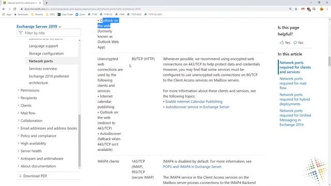Viewport: 331px width, 186px height.
Task: Expand the Mail flow section
Action: 26,113
